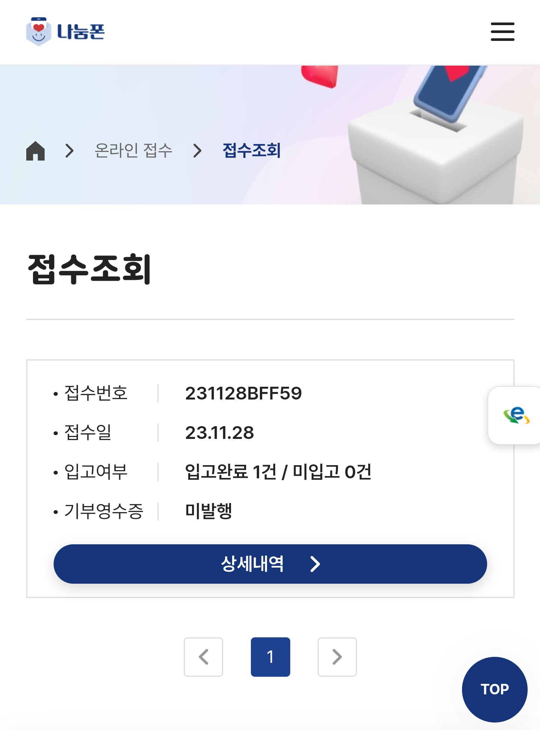Image resolution: width=540 pixels, height=730 pixels.
Task: Click the 미발행 donation receipt status
Action: coord(208,511)
